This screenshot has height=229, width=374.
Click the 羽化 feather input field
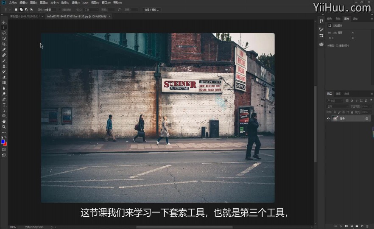50,10
